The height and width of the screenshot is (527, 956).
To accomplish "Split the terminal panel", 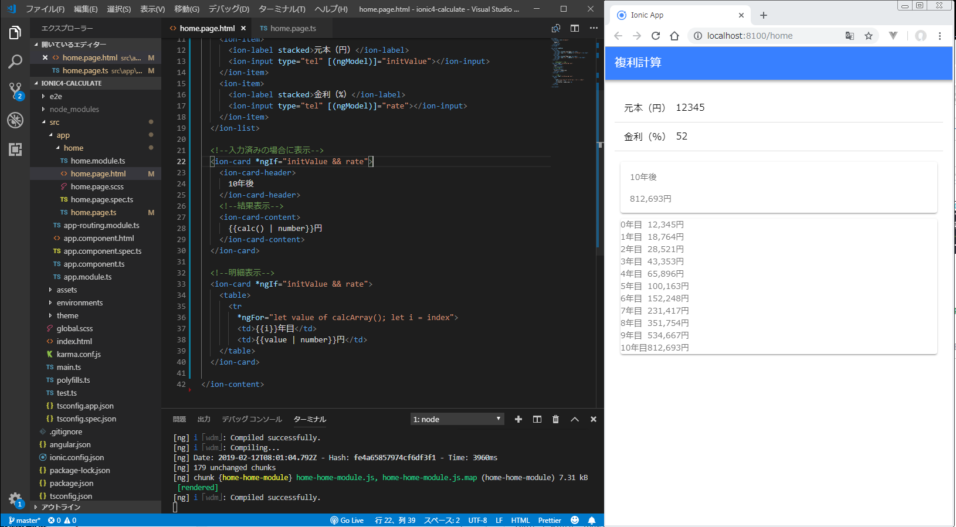I will (x=537, y=419).
